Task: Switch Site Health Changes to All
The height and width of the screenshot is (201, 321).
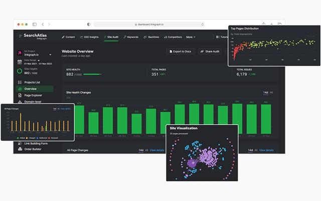Action: (271, 92)
